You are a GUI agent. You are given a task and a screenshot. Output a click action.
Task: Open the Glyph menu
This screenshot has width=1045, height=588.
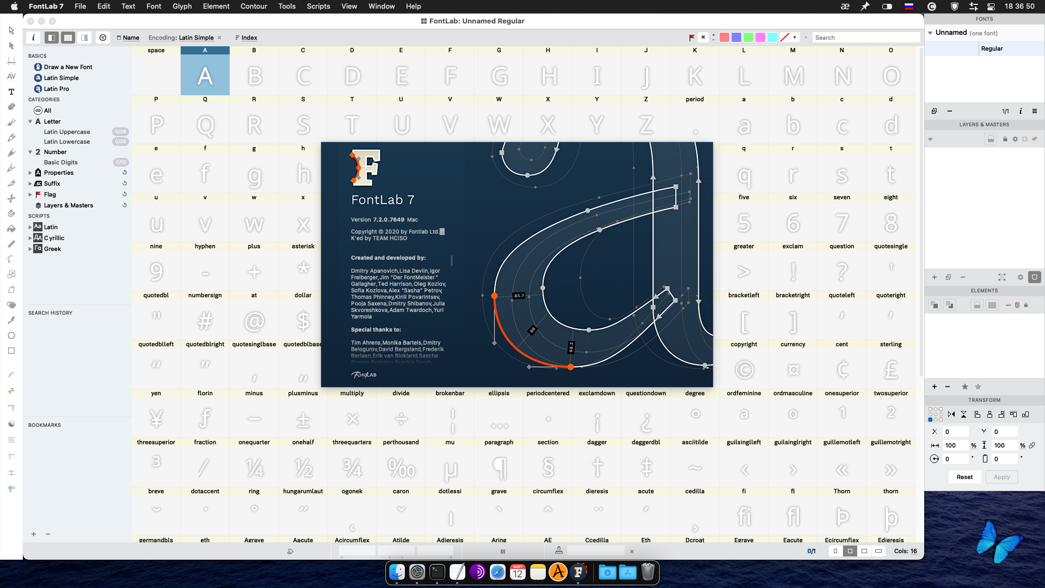click(x=182, y=7)
